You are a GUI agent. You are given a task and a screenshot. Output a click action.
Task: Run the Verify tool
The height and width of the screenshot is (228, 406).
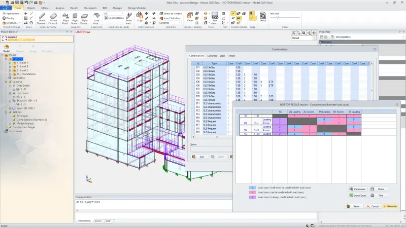click(x=263, y=17)
